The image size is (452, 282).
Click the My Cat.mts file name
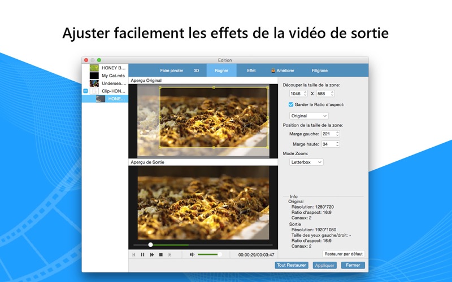(114, 76)
